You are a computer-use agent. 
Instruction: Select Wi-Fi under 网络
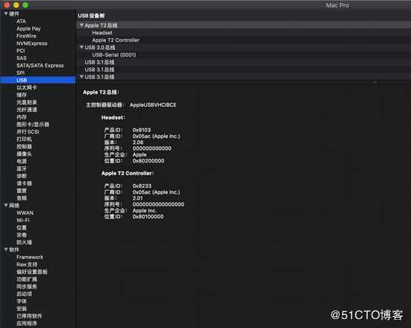click(23, 220)
